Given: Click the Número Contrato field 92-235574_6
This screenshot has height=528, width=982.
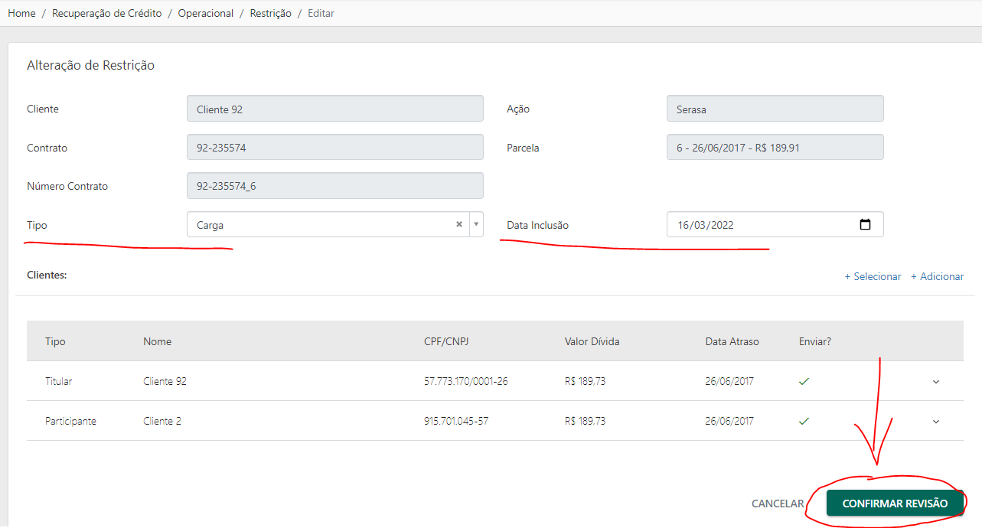Looking at the screenshot, I should 335,186.
